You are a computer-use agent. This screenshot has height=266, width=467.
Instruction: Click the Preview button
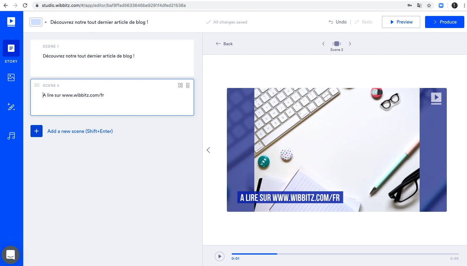[401, 22]
